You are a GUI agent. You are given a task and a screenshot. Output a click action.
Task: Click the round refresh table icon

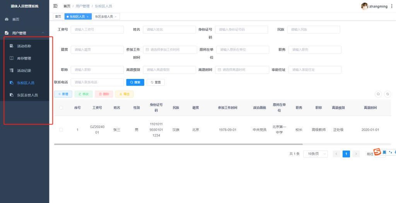(x=387, y=94)
